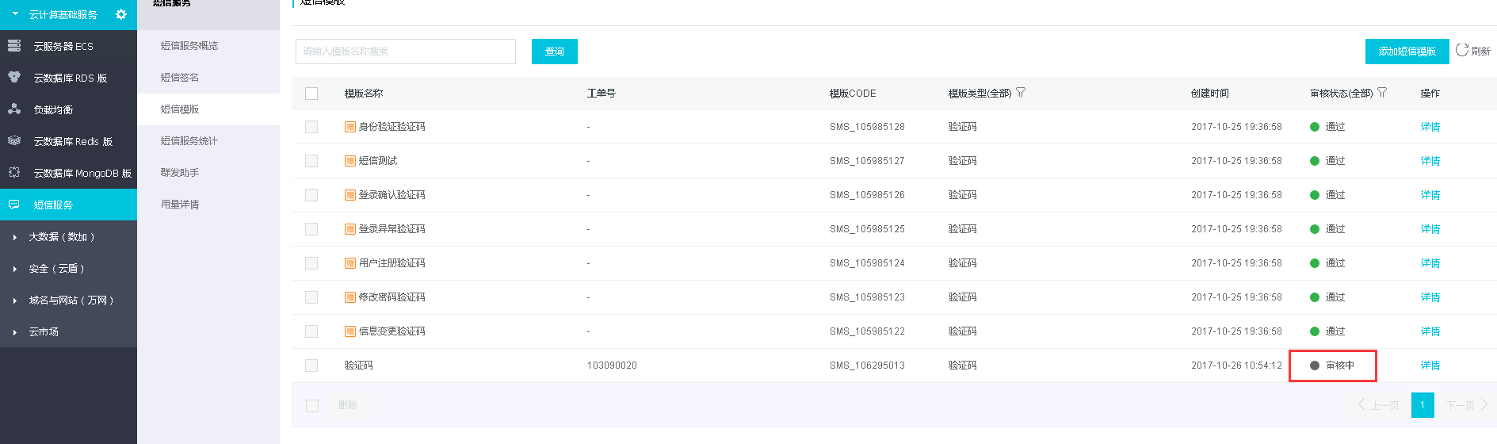Open 详情 for 身份验证验证码 row
The image size is (1497, 444).
[x=1430, y=127]
